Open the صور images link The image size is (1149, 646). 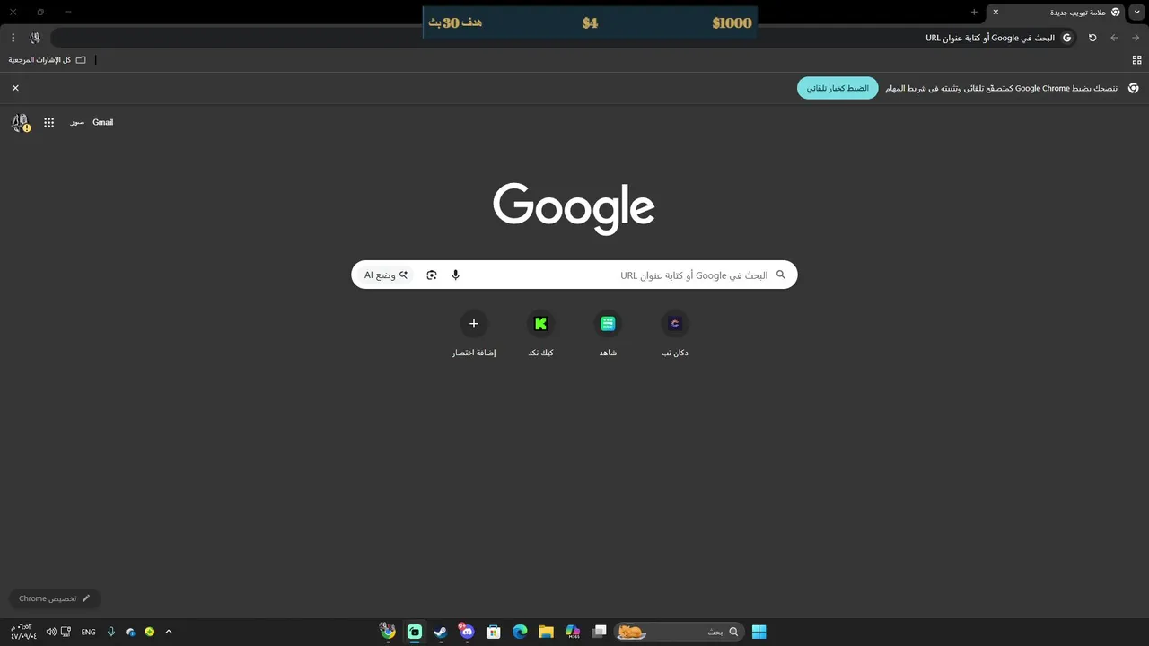(77, 123)
